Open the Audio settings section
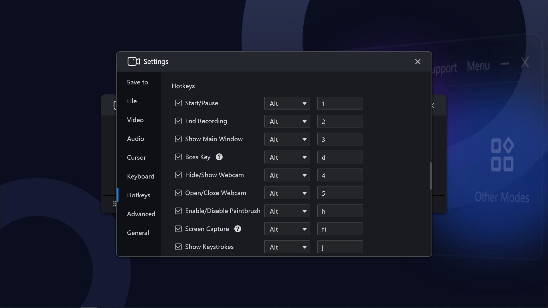Image resolution: width=548 pixels, height=308 pixels. click(x=135, y=139)
